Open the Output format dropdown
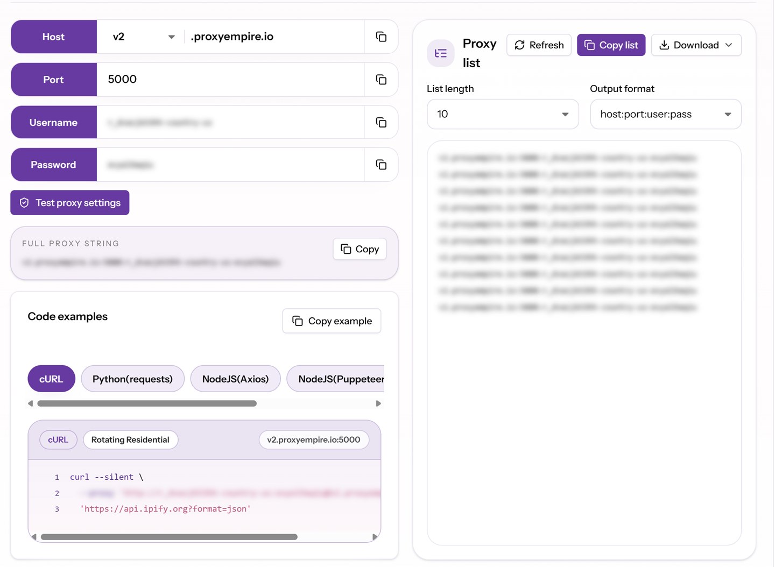The height and width of the screenshot is (567, 775). [666, 114]
